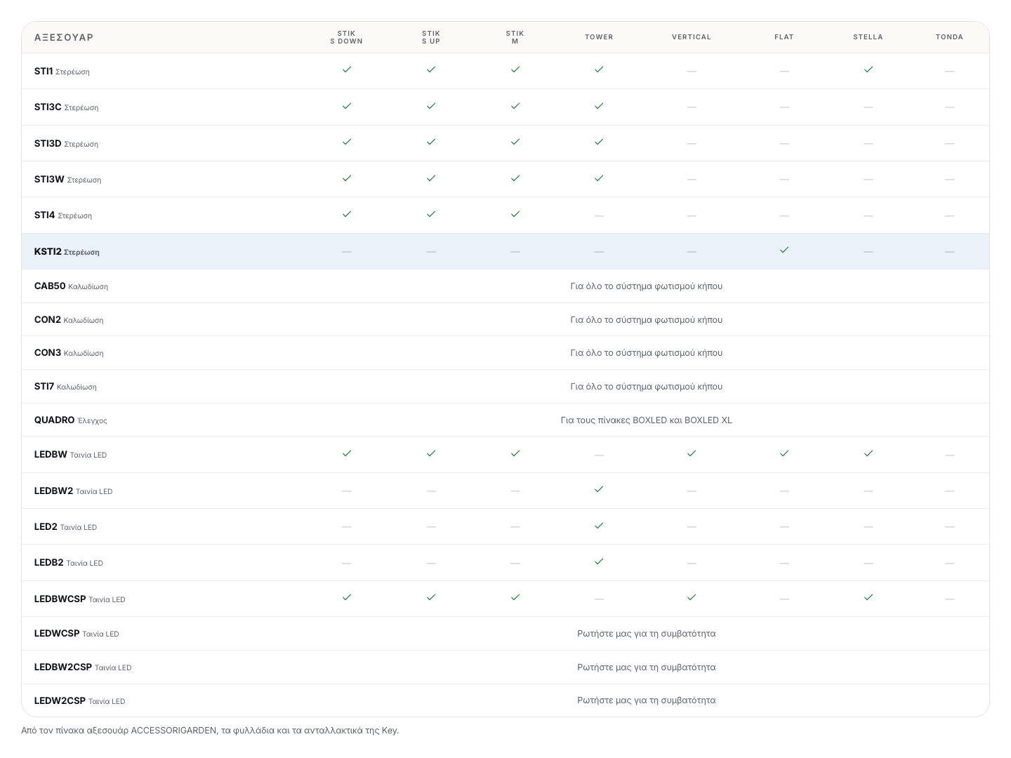
Task: Click the ΑΞΕΣΟΥΑΡ column header
Action: pos(64,37)
